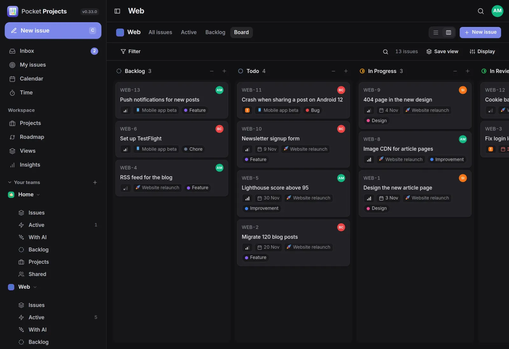The width and height of the screenshot is (509, 349).
Task: Switch to Backlog tab in header
Action: pyautogui.click(x=215, y=32)
